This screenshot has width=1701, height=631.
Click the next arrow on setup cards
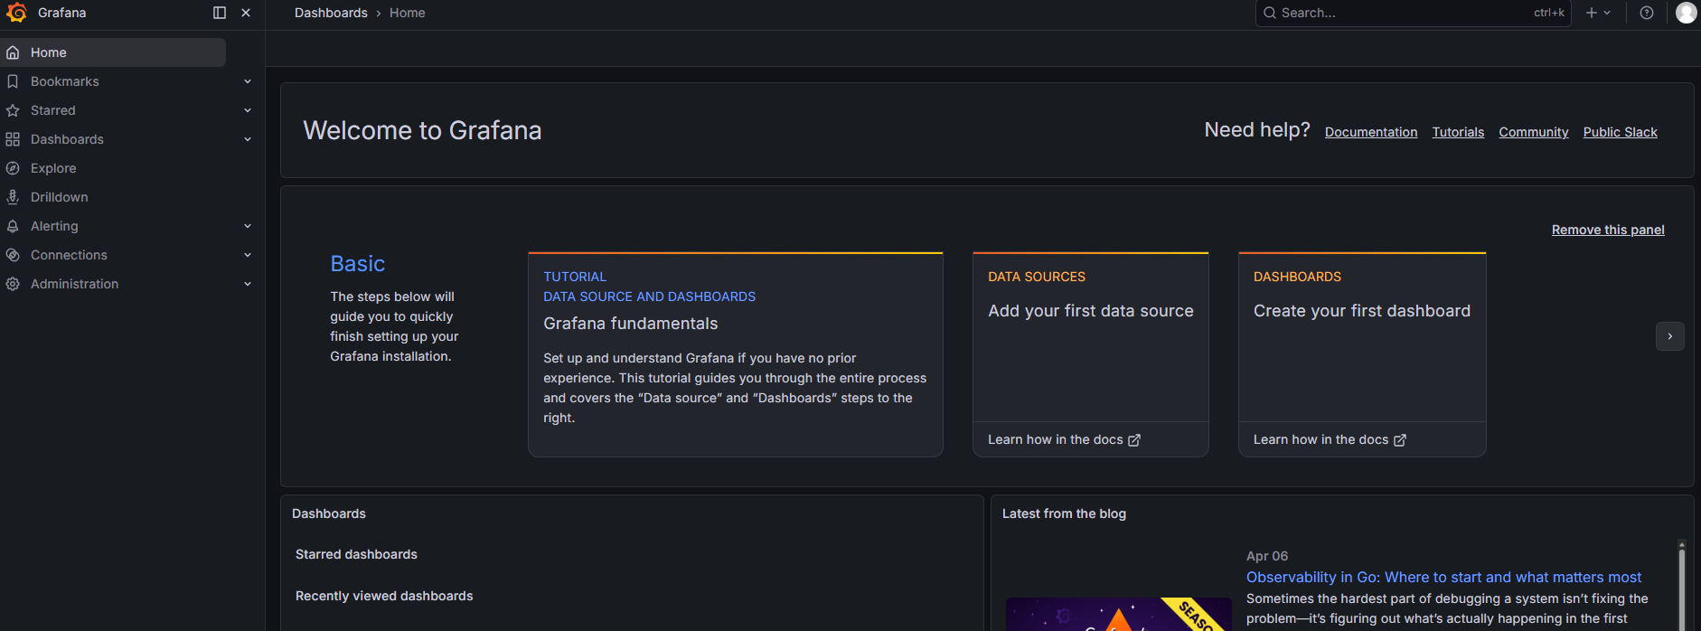(x=1670, y=336)
